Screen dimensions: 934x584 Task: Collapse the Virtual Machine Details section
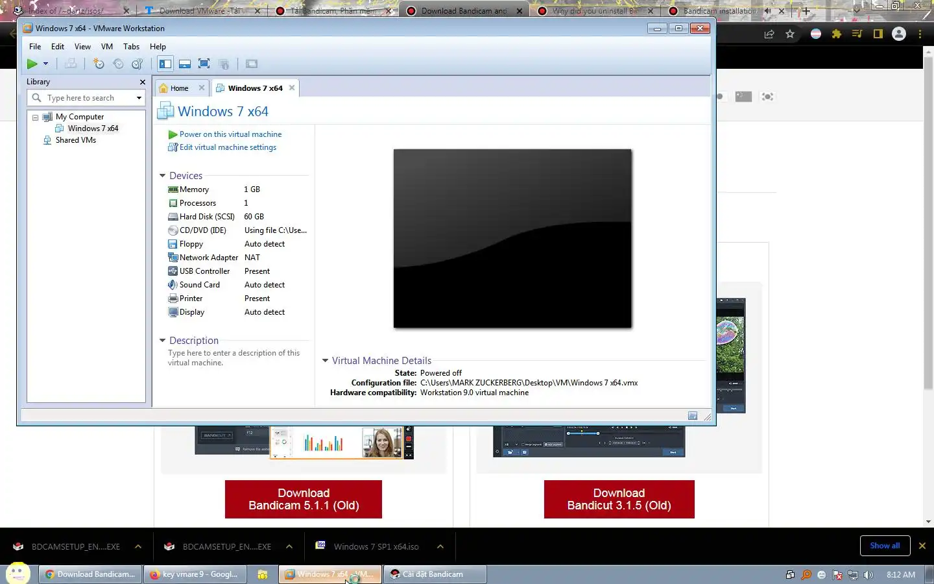(x=325, y=361)
